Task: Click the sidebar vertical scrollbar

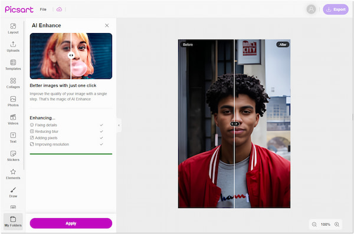Action: [x=24, y=95]
